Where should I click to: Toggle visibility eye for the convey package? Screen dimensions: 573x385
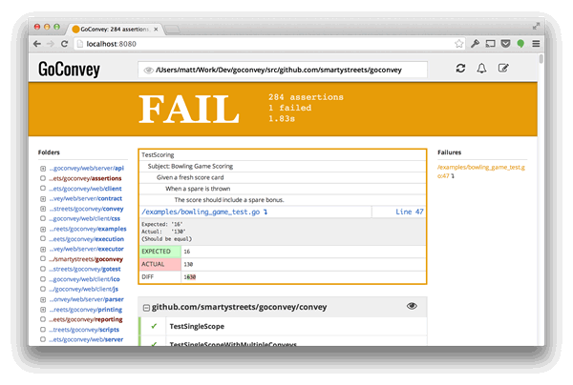pyautogui.click(x=412, y=306)
